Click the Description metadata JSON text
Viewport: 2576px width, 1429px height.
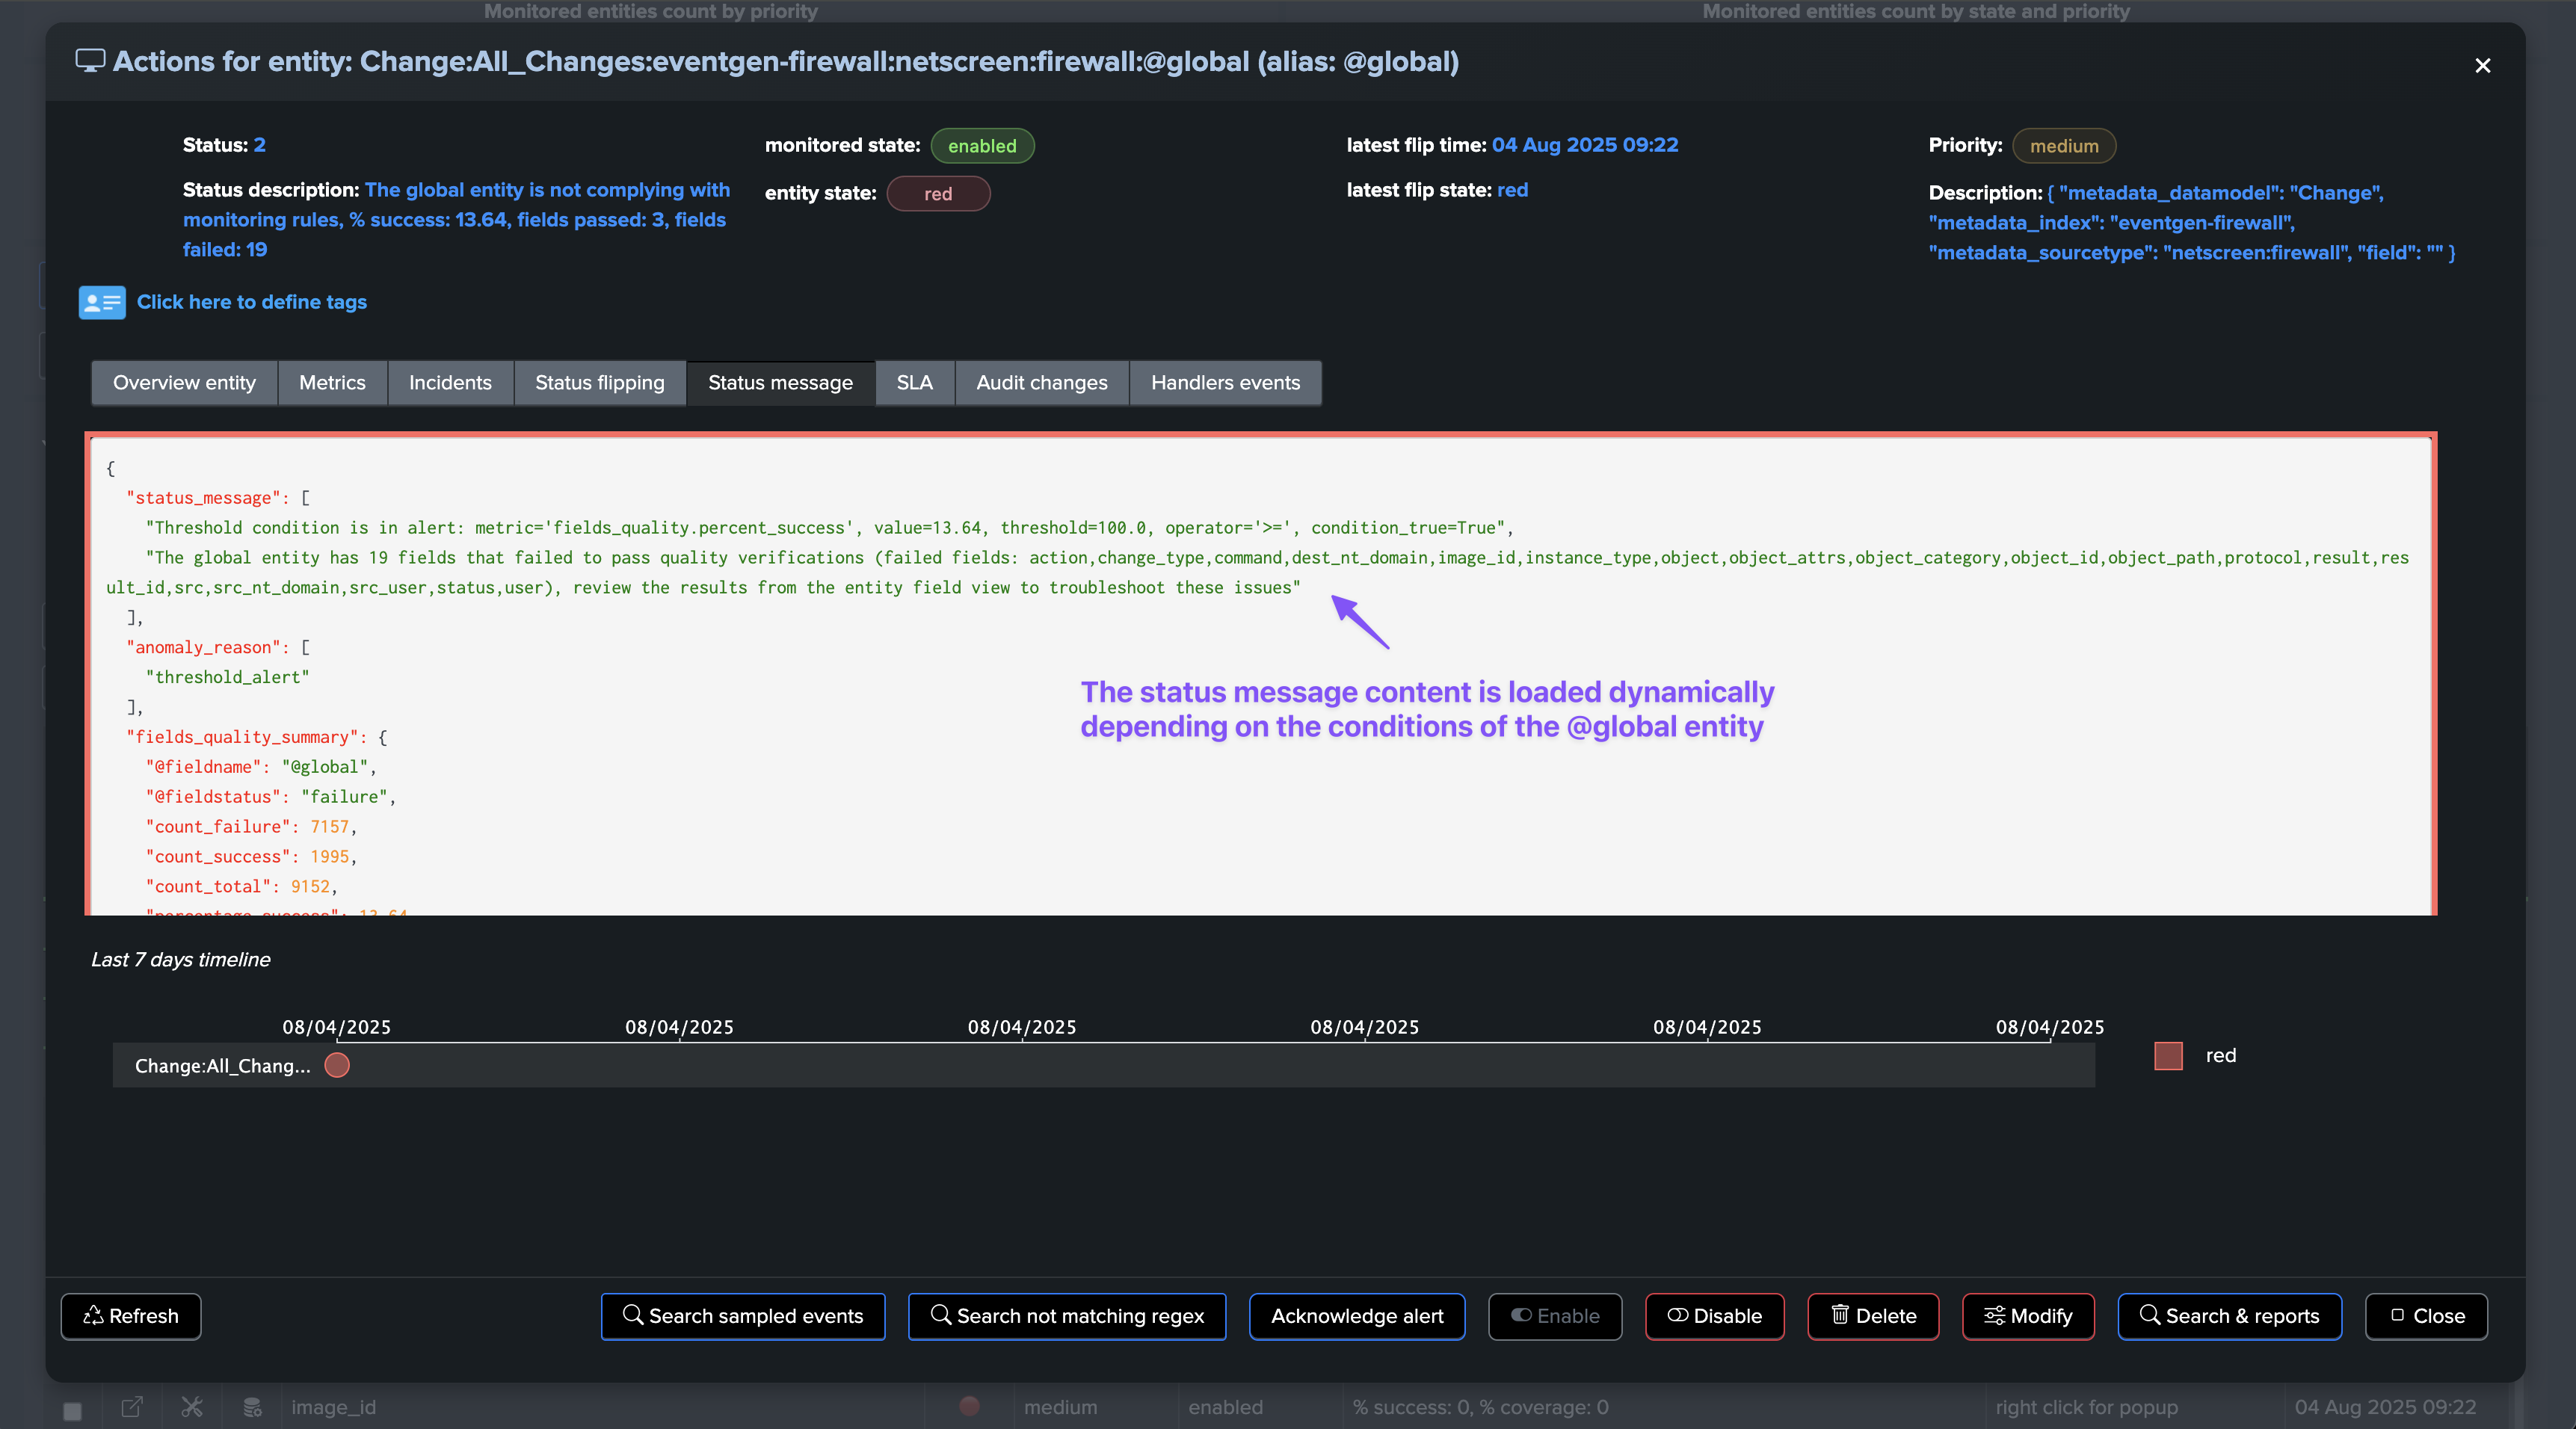pyautogui.click(x=2192, y=223)
